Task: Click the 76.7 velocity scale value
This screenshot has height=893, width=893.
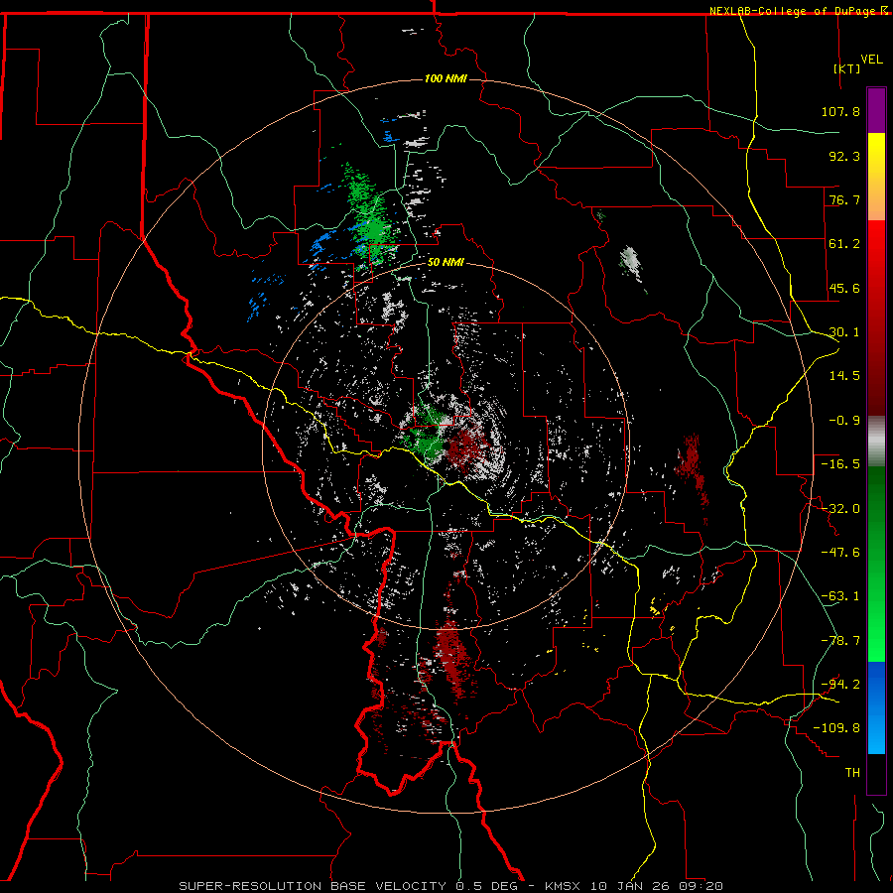Action: (844, 199)
